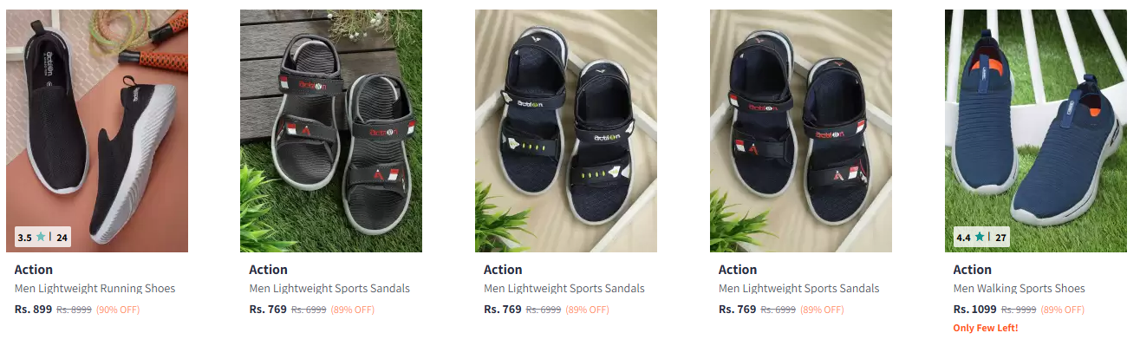The width and height of the screenshot is (1140, 346).
Task: Click the Action brand above Walking Sports Shoes
Action: (973, 270)
